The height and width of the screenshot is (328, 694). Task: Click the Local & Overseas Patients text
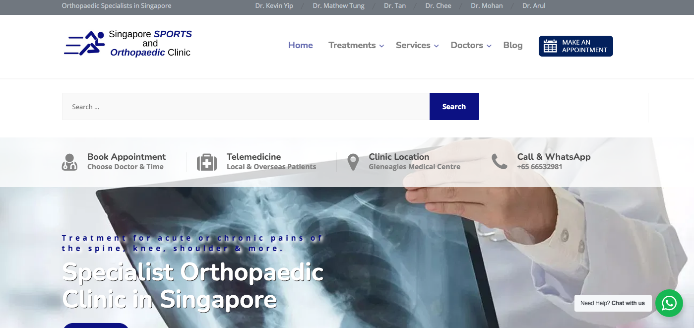point(271,167)
